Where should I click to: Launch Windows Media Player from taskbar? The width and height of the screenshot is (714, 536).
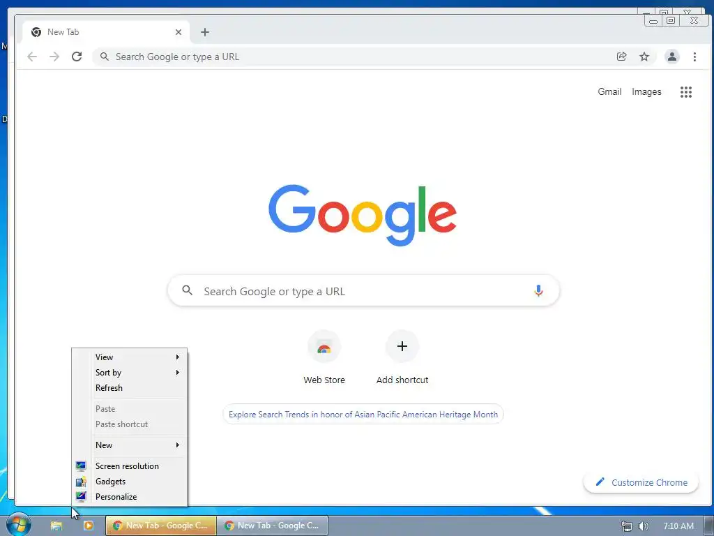tap(89, 526)
